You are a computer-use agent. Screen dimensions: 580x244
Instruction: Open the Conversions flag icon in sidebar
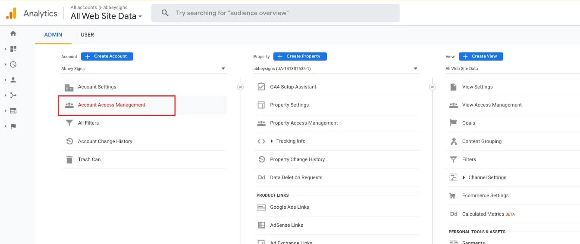click(x=13, y=126)
